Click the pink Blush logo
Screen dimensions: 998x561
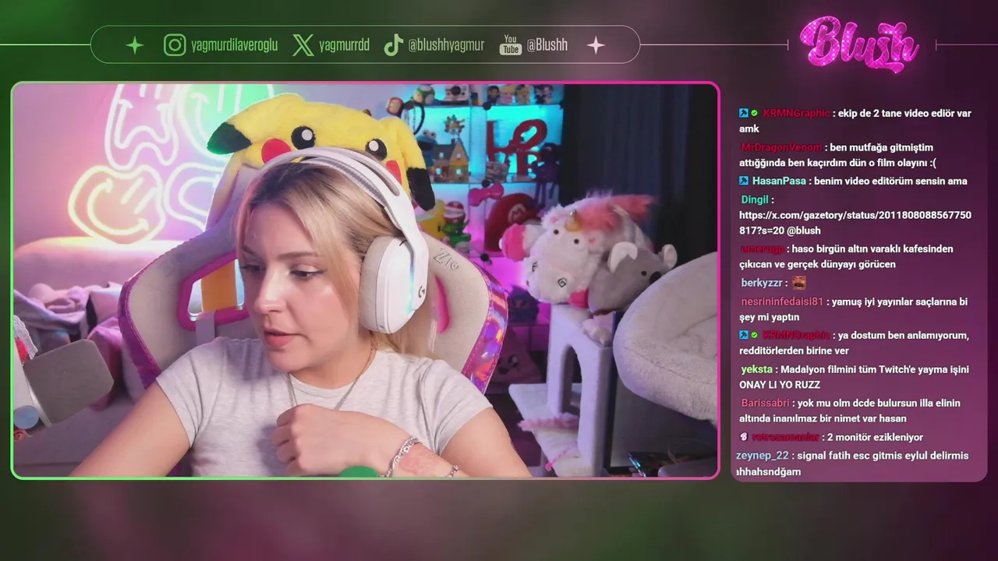(x=859, y=45)
